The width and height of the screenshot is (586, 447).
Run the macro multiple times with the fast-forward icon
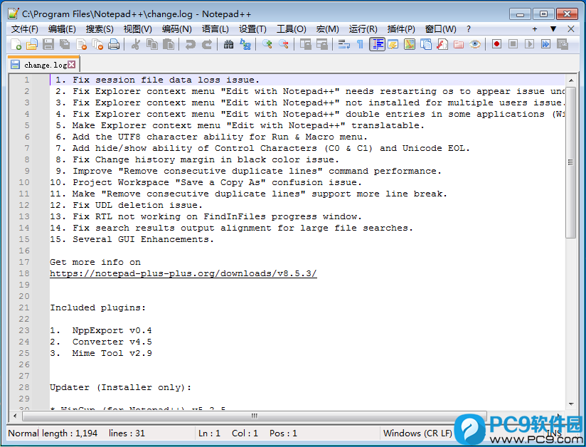tap(546, 45)
